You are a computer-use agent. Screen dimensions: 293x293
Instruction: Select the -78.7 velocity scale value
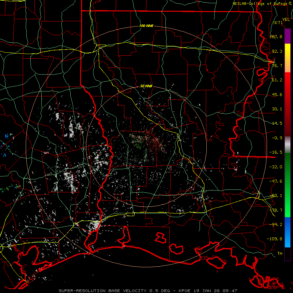pos(276,210)
